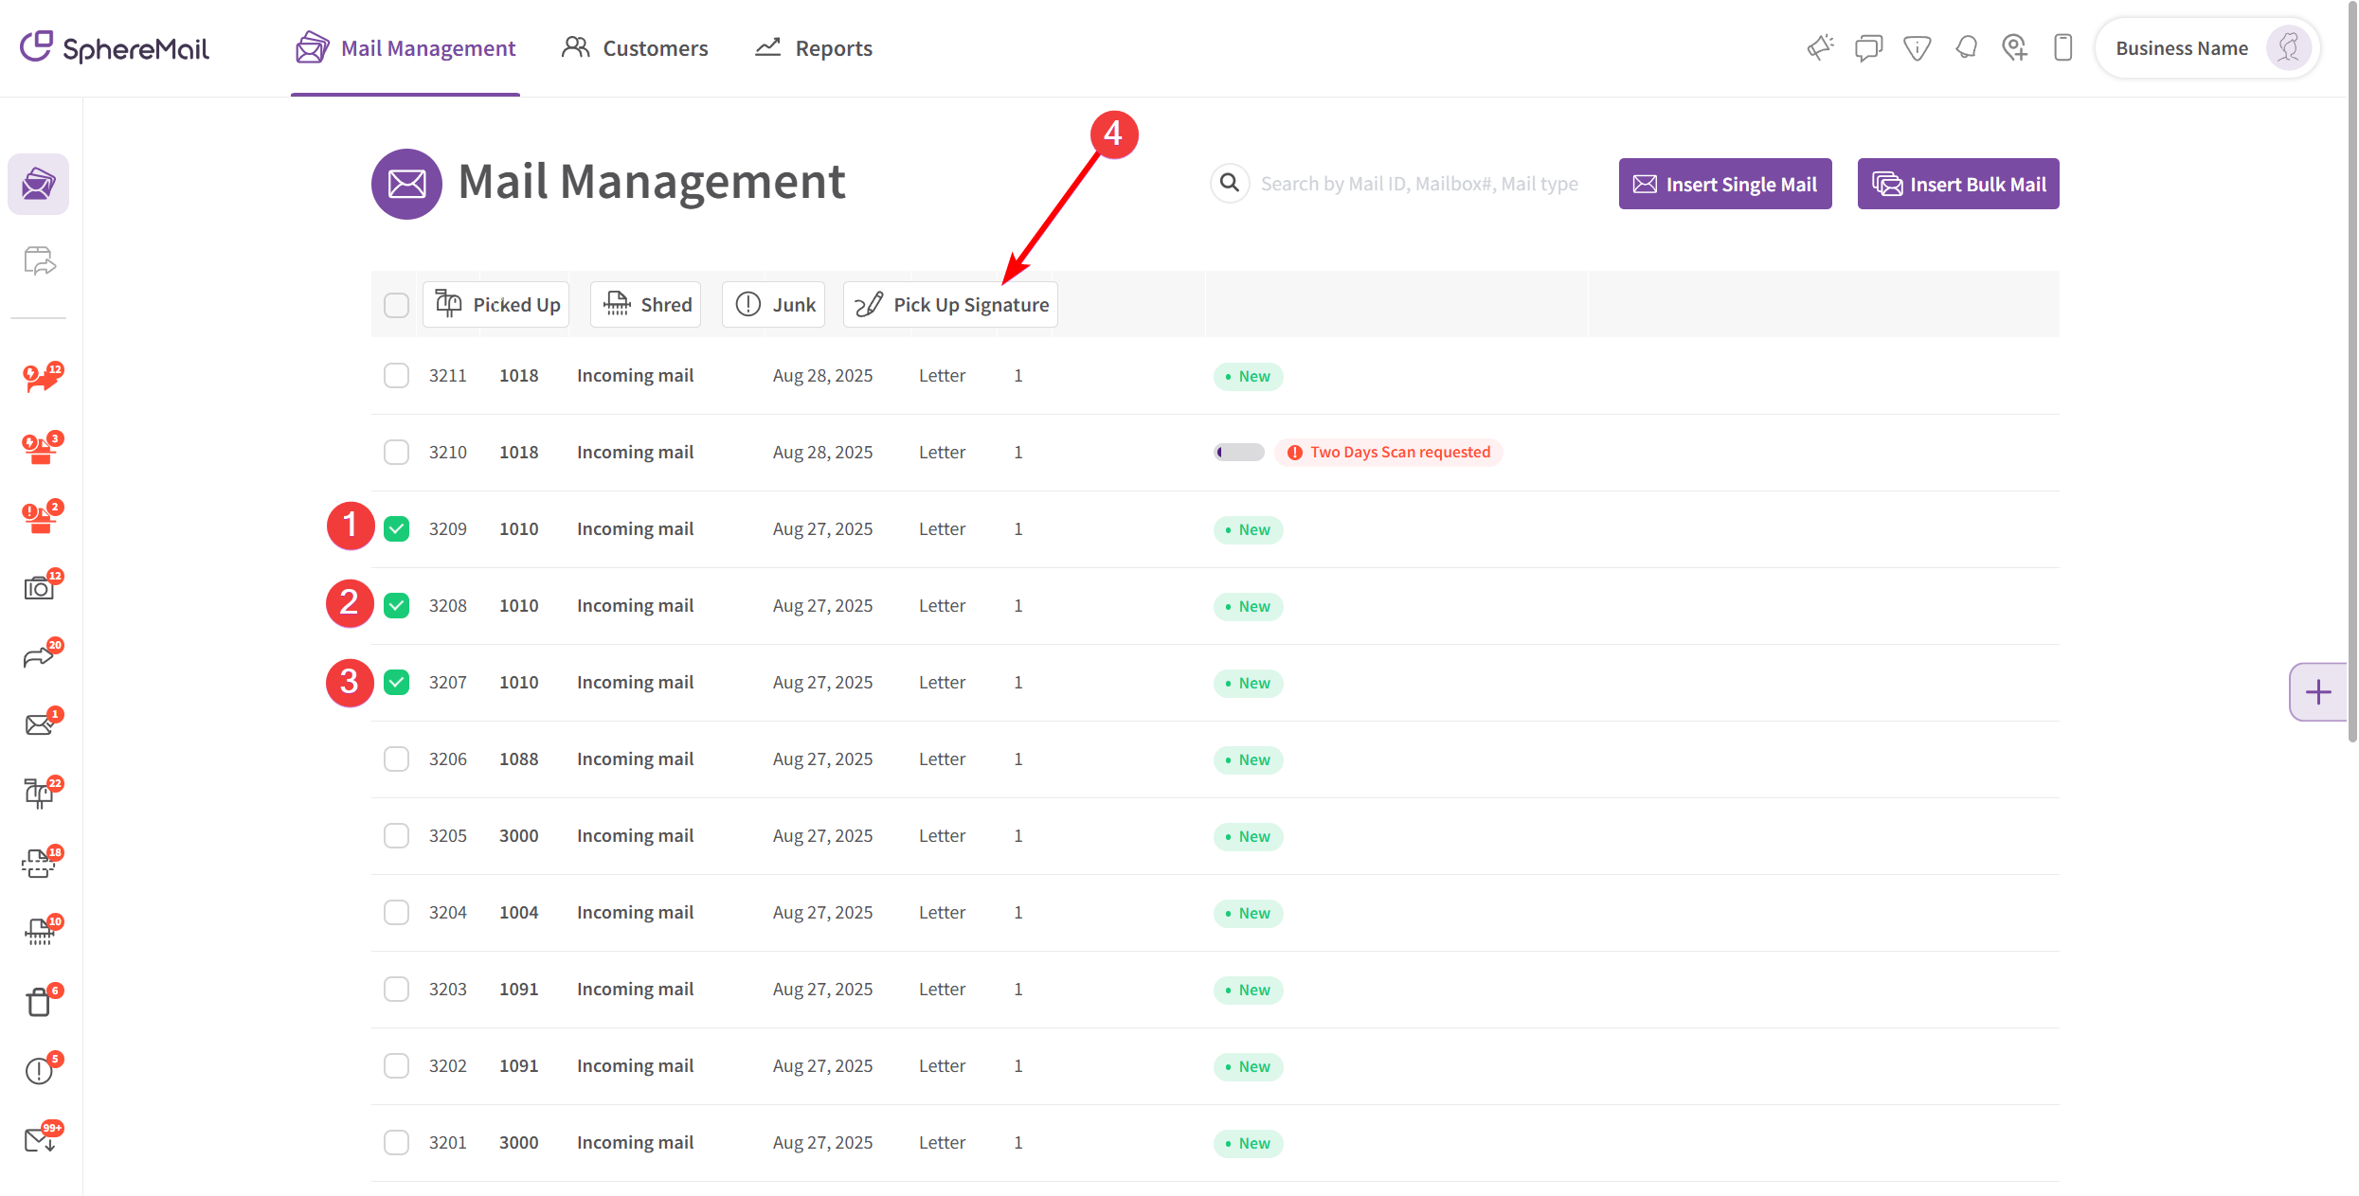Viewport: 2359px width, 1196px height.
Task: Click the notification bell icon
Action: pyautogui.click(x=1966, y=47)
